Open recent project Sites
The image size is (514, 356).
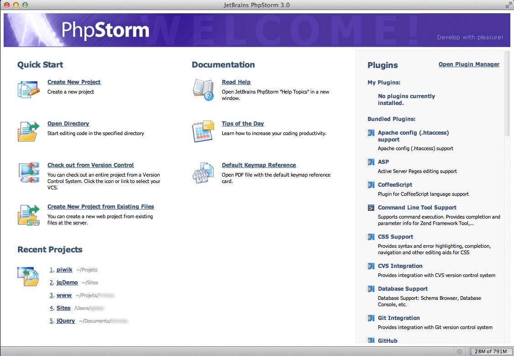63,308
